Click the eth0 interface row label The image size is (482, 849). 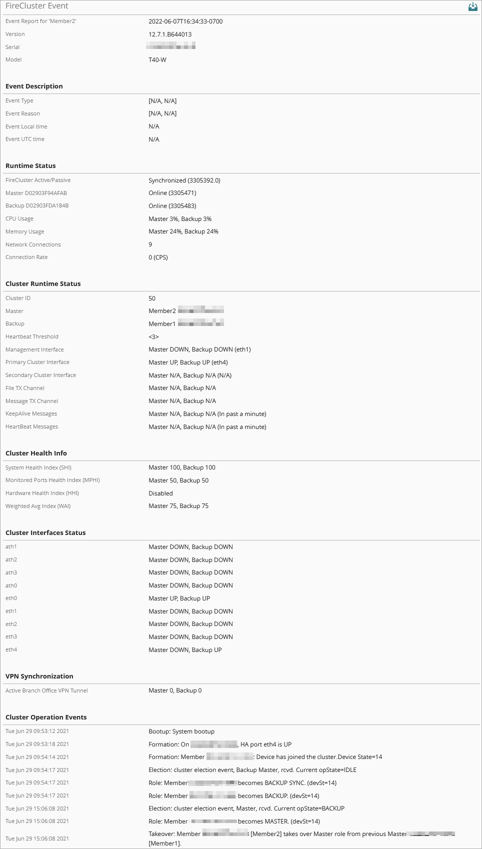coord(11,598)
